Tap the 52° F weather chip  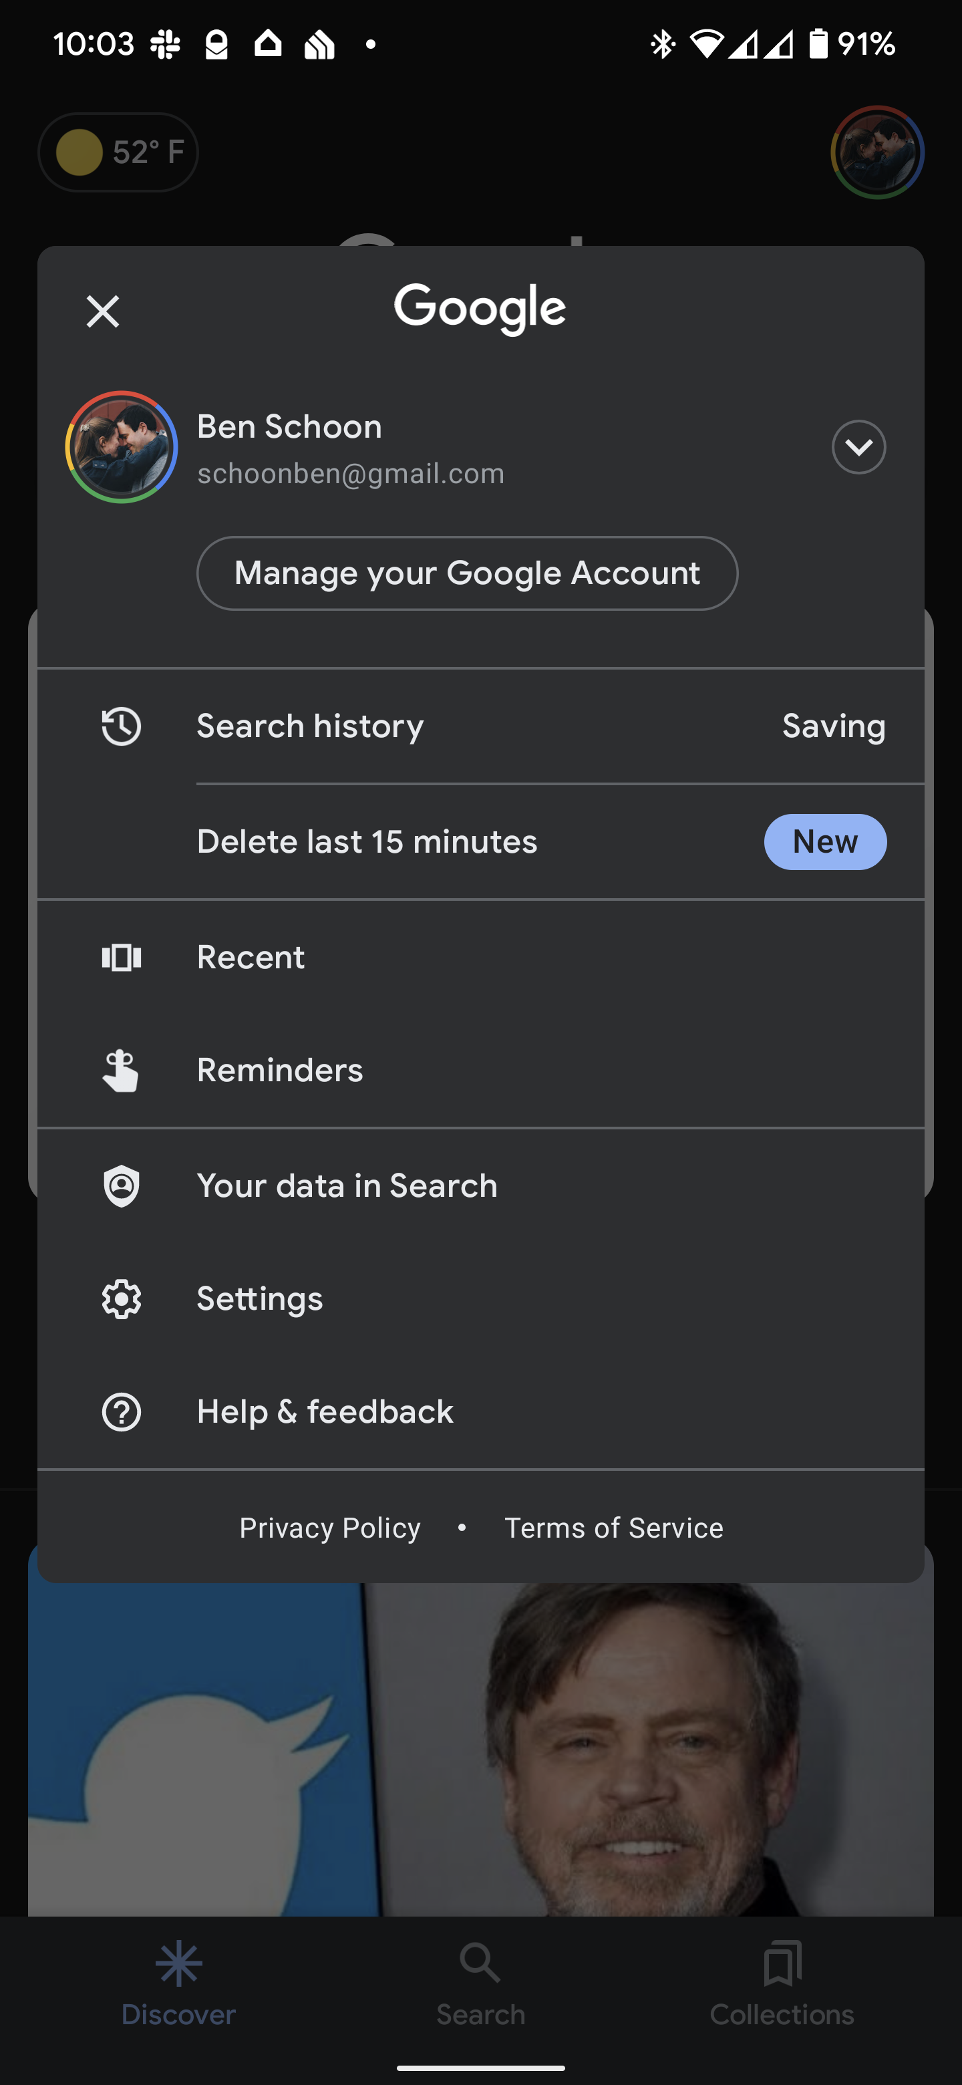pyautogui.click(x=119, y=152)
